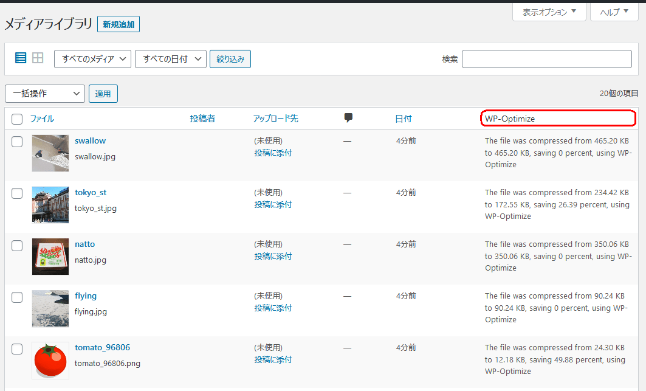Click the 適用 apply button
This screenshot has height=391, width=646.
pyautogui.click(x=103, y=94)
